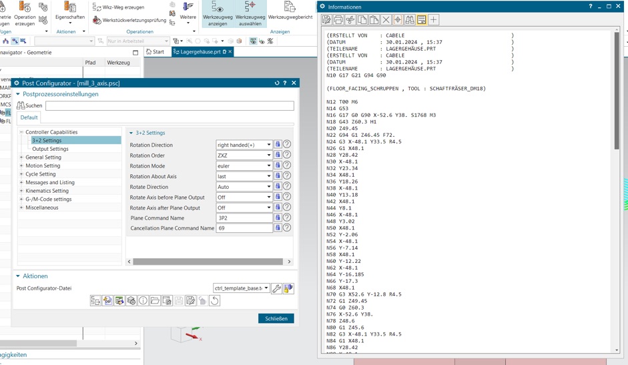The image size is (628, 365).
Task: Click scissors Cut icon in Informationen window
Action: click(350, 19)
